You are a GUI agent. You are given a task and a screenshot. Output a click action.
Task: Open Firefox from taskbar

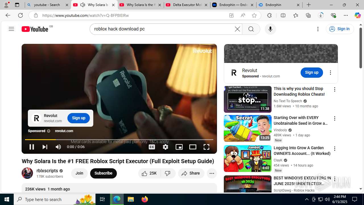pos(145,199)
